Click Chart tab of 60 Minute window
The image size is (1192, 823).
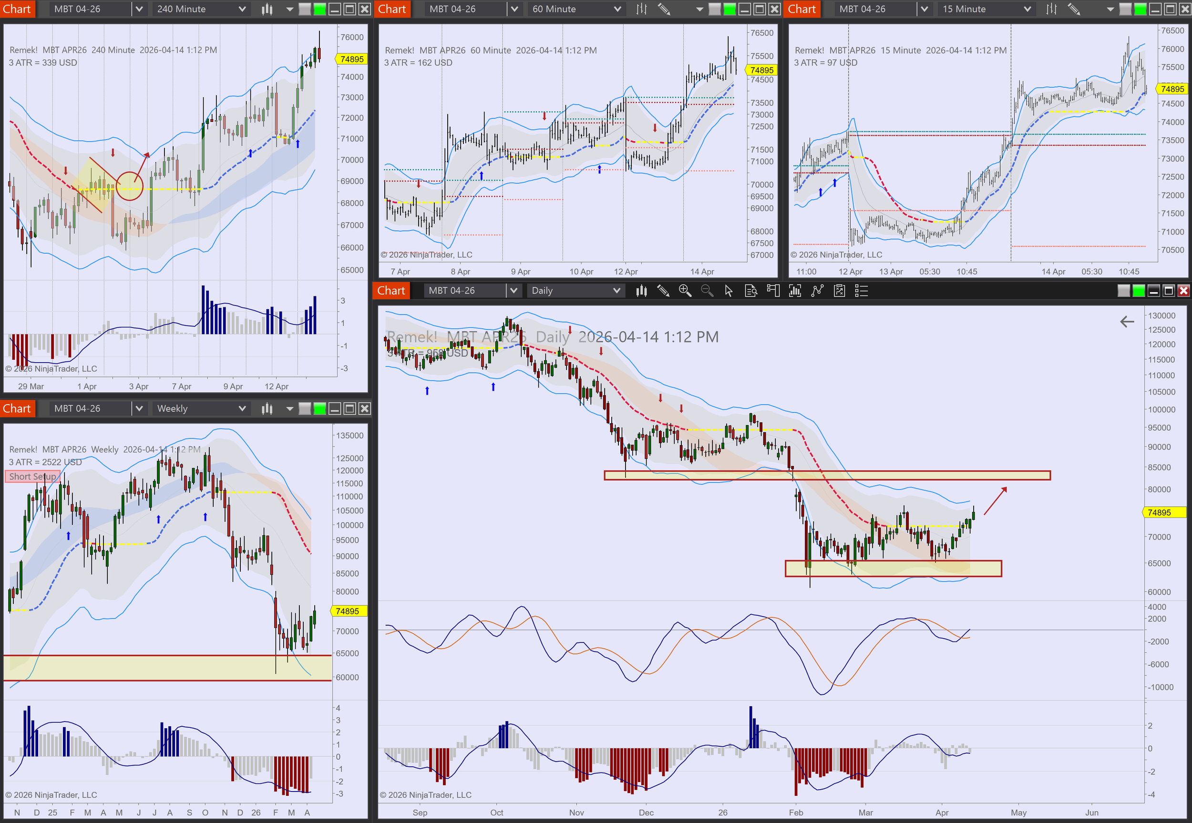pyautogui.click(x=392, y=9)
